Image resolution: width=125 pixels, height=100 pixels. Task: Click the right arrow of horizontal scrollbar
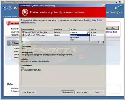(102, 42)
